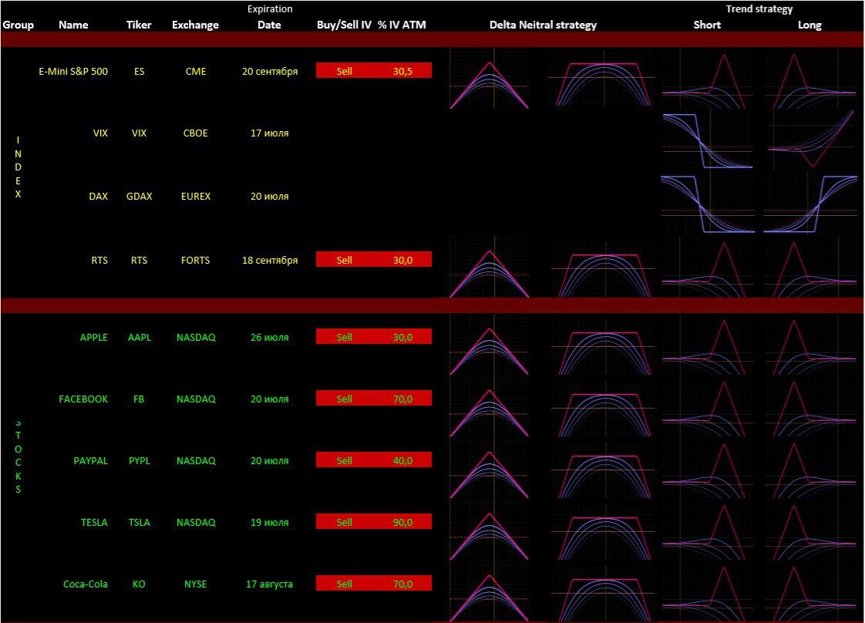Select the Delta Neitral strategy header
This screenshot has width=865, height=623.
coord(544,25)
